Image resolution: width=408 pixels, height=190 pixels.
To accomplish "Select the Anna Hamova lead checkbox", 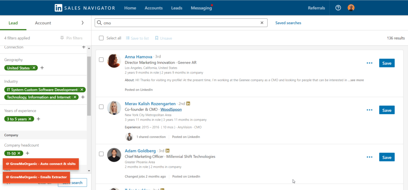I will (x=101, y=60).
